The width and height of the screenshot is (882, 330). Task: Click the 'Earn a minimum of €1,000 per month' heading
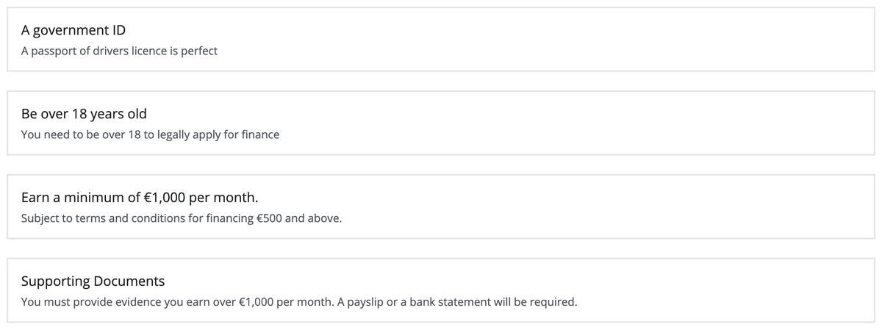coord(140,198)
